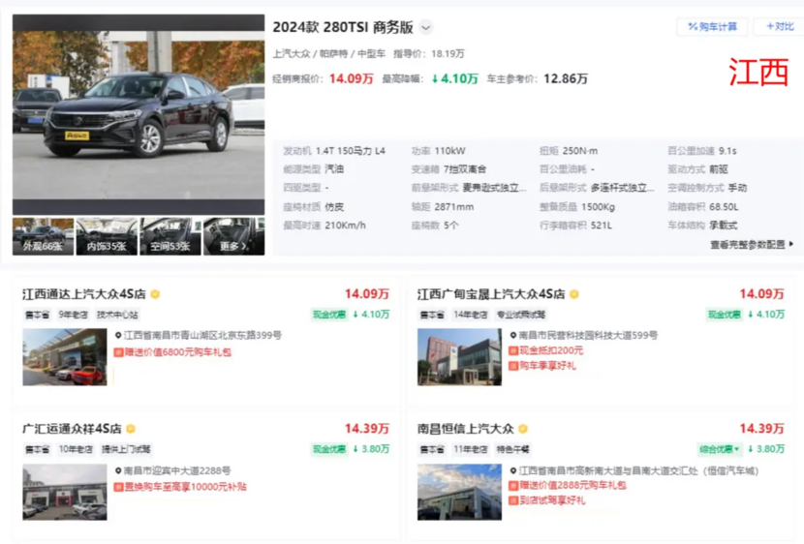
Task: Click the 14.09万 price on 江西广甸宝晟 card
Action: [x=761, y=294]
